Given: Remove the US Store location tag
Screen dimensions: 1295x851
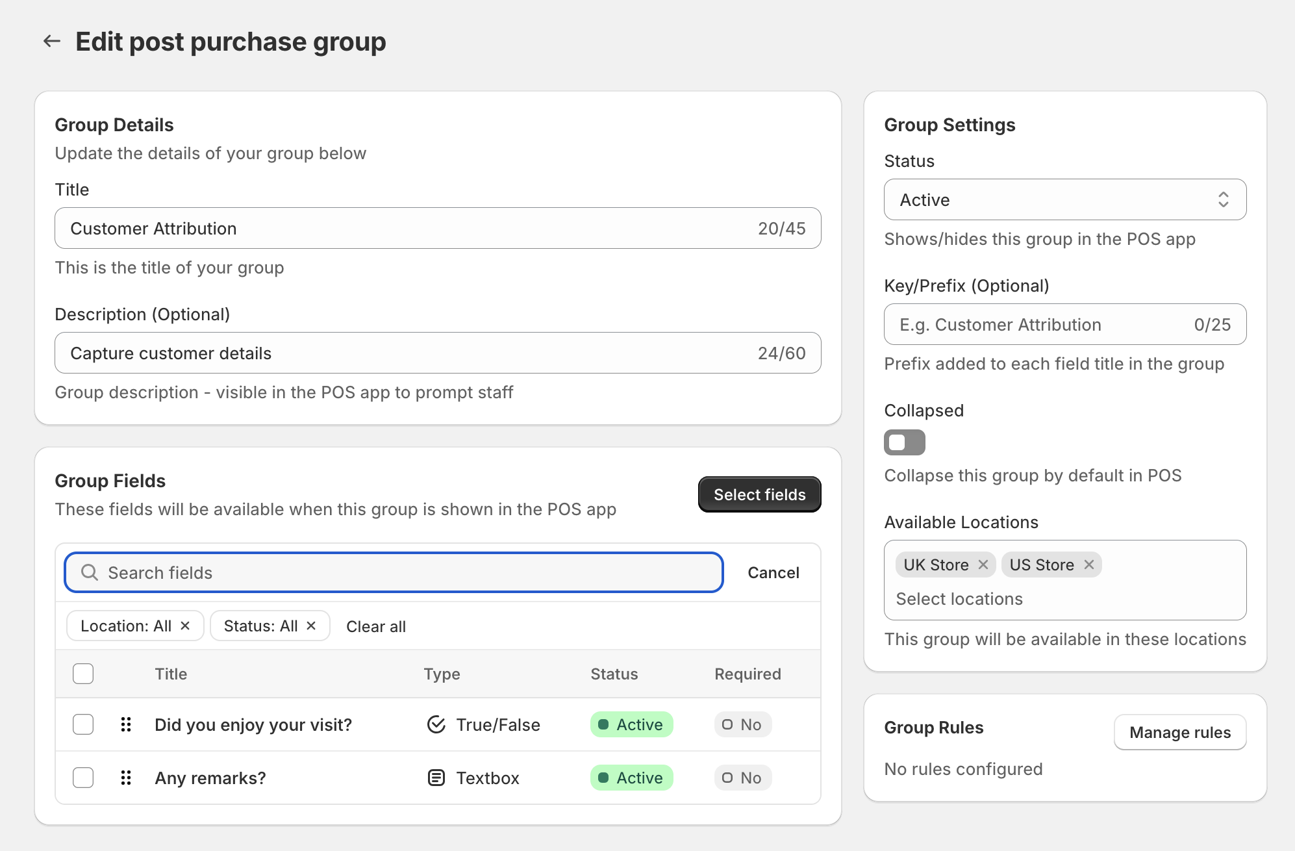Looking at the screenshot, I should point(1089,565).
